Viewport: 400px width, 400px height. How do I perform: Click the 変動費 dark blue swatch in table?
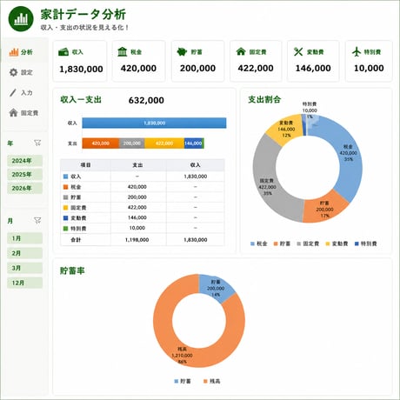[65, 217]
